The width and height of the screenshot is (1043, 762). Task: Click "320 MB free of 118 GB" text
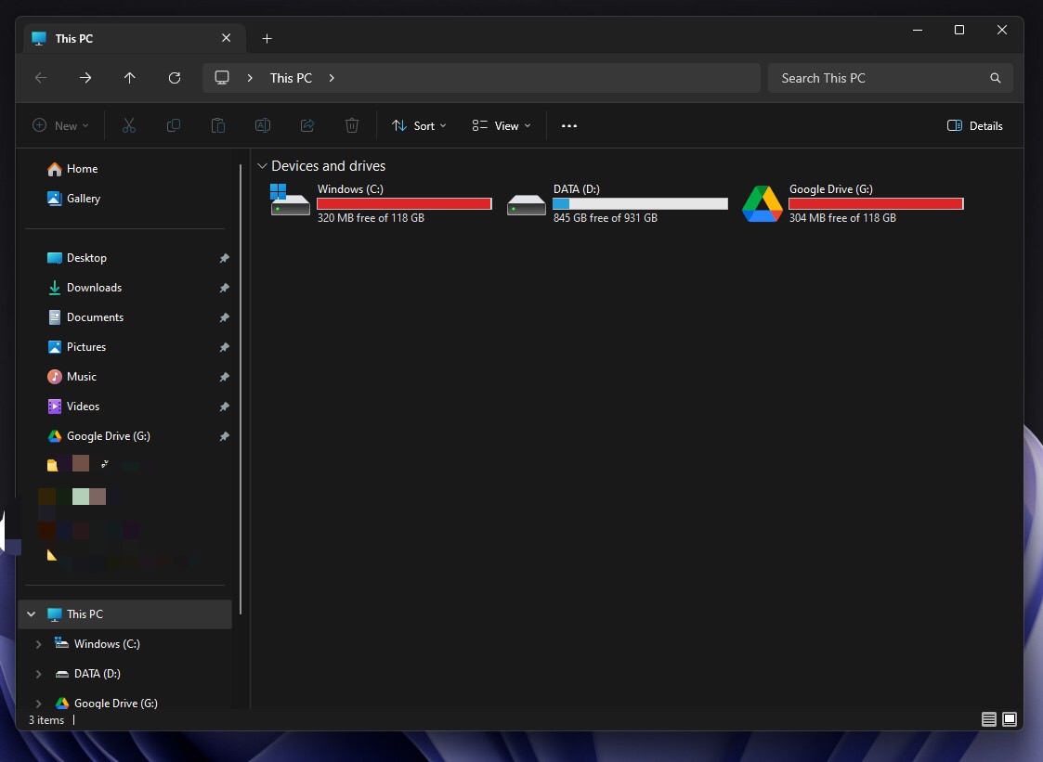(x=371, y=218)
